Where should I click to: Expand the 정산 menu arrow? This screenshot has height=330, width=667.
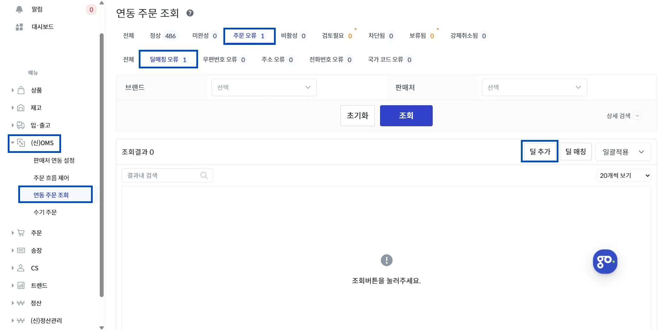[13, 303]
